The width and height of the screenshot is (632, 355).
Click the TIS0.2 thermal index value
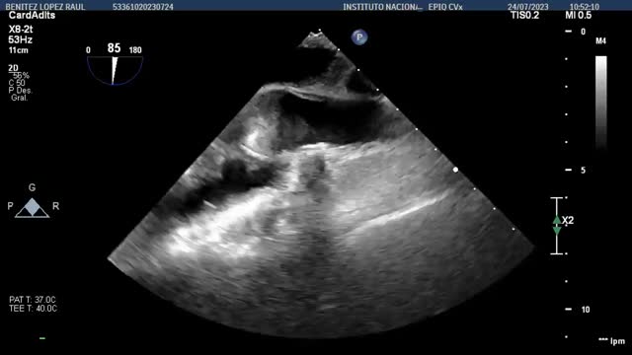(x=524, y=16)
